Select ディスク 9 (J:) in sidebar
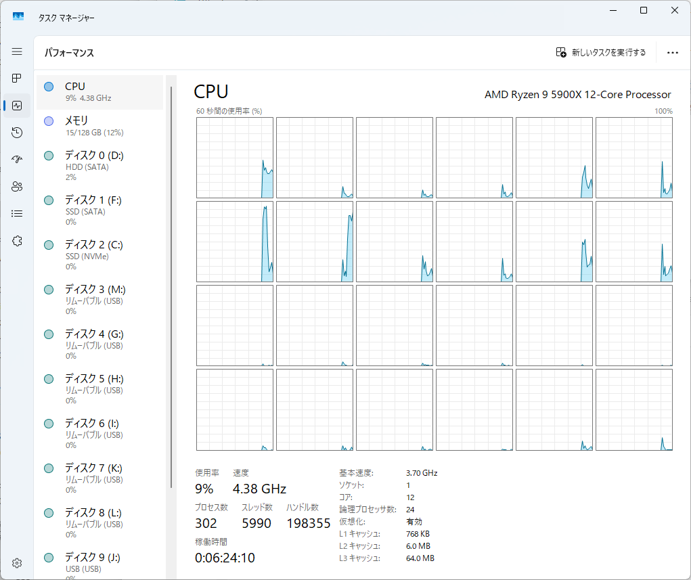 click(x=99, y=563)
